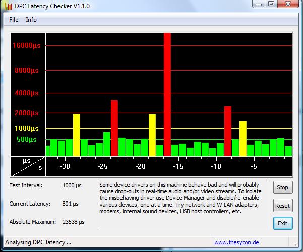Click the 1000 µs test interval value
Viewport: 303px width, 252px height.
(x=72, y=185)
